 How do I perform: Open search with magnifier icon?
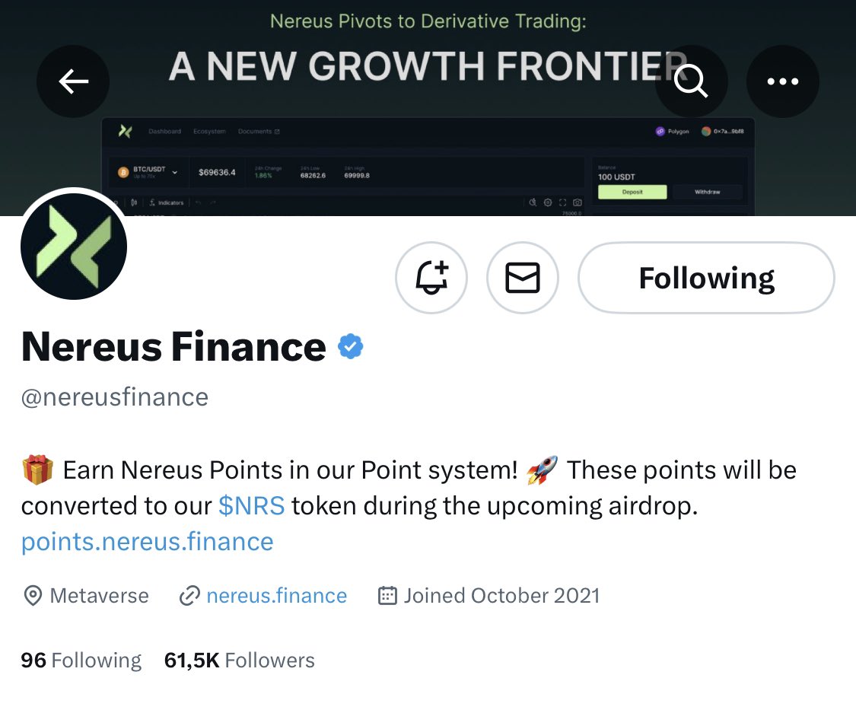coord(691,81)
